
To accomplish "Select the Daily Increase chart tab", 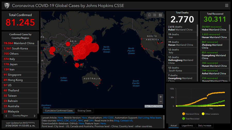I will [204, 126].
